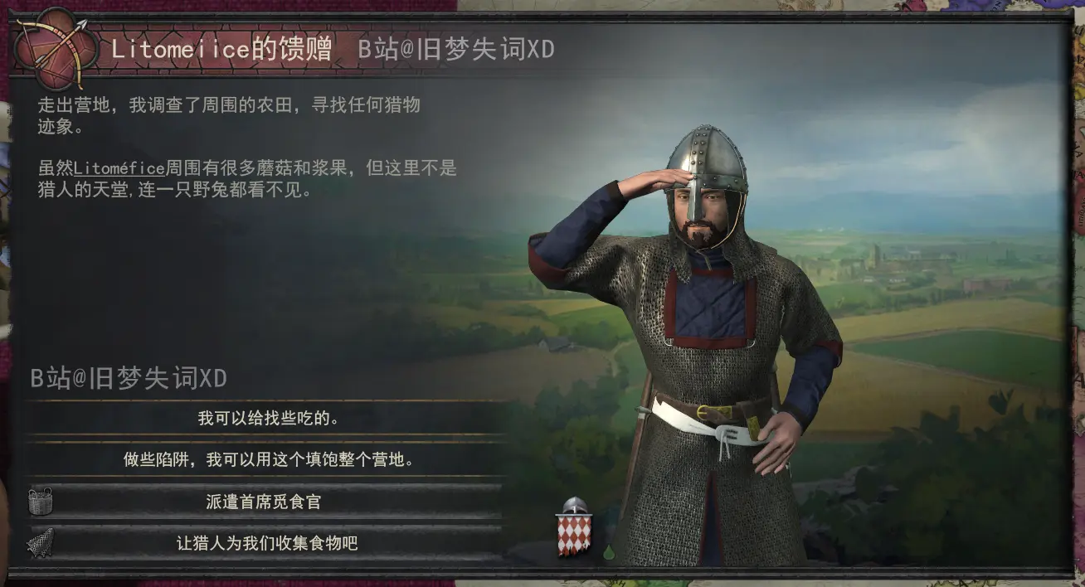Viewport: 1085px width, 587px height.
Task: Open the red-white lozenge coat of arms
Action: (573, 535)
